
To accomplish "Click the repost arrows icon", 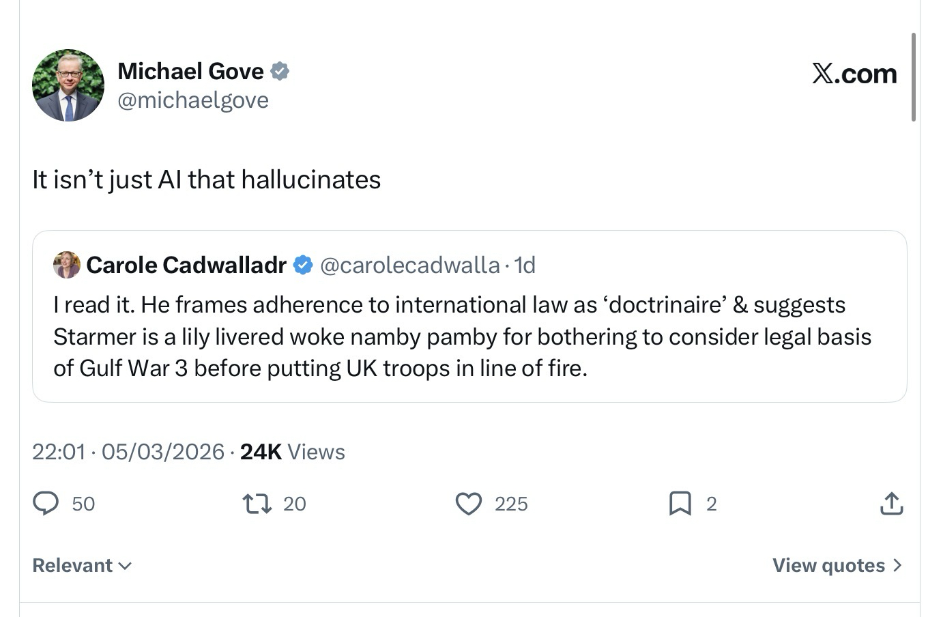I will [x=257, y=504].
